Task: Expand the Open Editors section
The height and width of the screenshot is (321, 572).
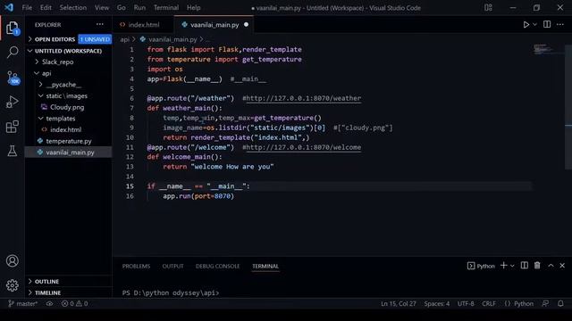Action: (69, 39)
